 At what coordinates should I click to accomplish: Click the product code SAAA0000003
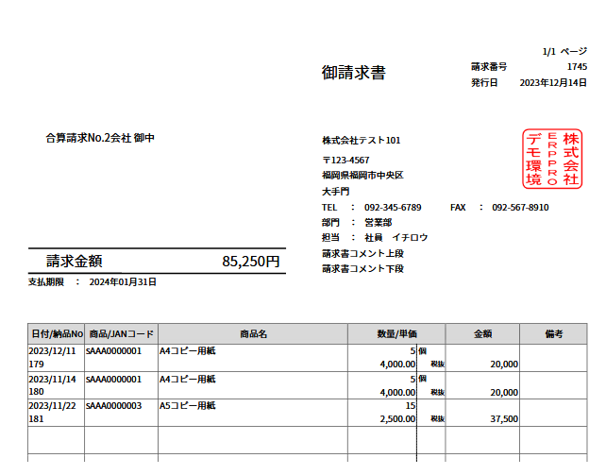[113, 406]
